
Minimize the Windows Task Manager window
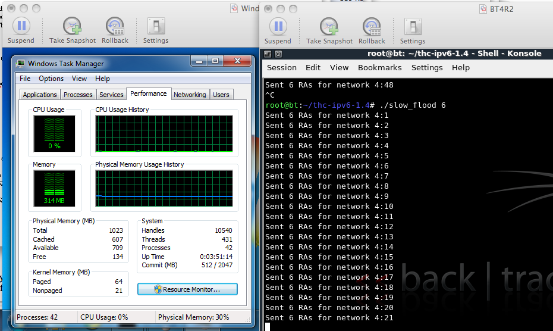pos(199,61)
